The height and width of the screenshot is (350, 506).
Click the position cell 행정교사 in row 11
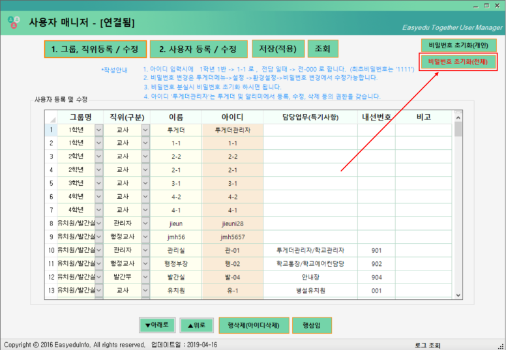(x=123, y=263)
